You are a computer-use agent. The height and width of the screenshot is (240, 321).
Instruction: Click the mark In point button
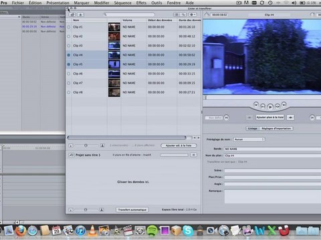coord(226,117)
